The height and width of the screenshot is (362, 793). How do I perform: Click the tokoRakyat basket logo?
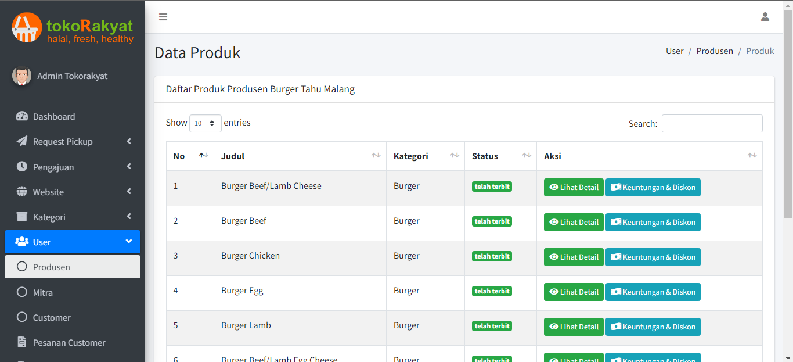26,27
